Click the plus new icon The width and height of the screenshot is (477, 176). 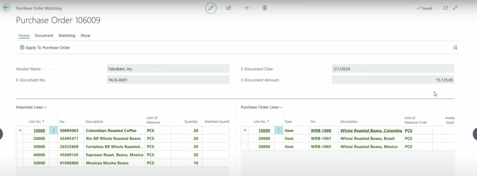click(x=247, y=8)
